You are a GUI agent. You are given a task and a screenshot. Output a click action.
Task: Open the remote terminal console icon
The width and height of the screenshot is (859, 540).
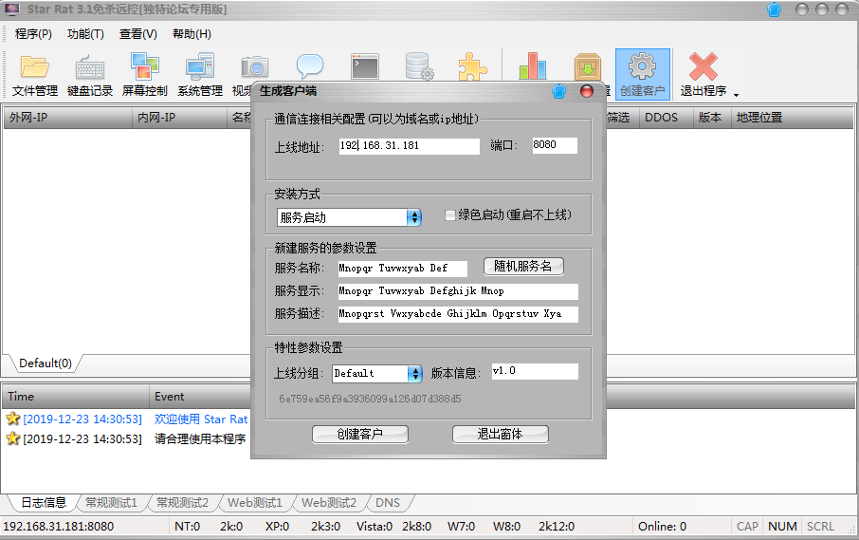pyautogui.click(x=365, y=66)
